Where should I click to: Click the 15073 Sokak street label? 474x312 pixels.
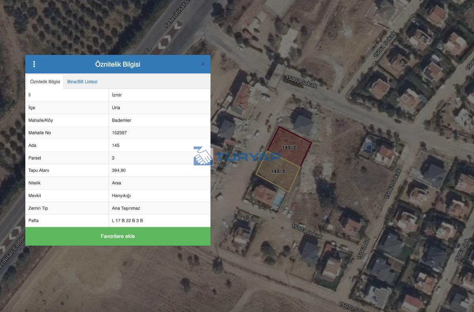[x=307, y=231]
